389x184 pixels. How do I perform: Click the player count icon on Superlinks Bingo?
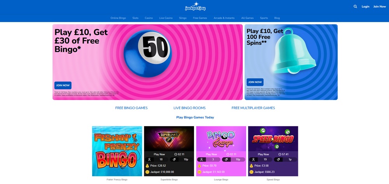point(149,160)
